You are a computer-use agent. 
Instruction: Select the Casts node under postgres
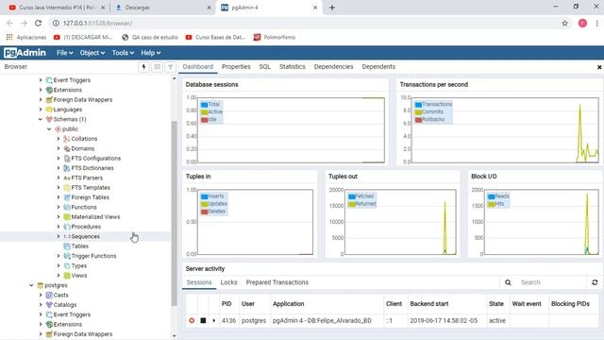tap(60, 296)
